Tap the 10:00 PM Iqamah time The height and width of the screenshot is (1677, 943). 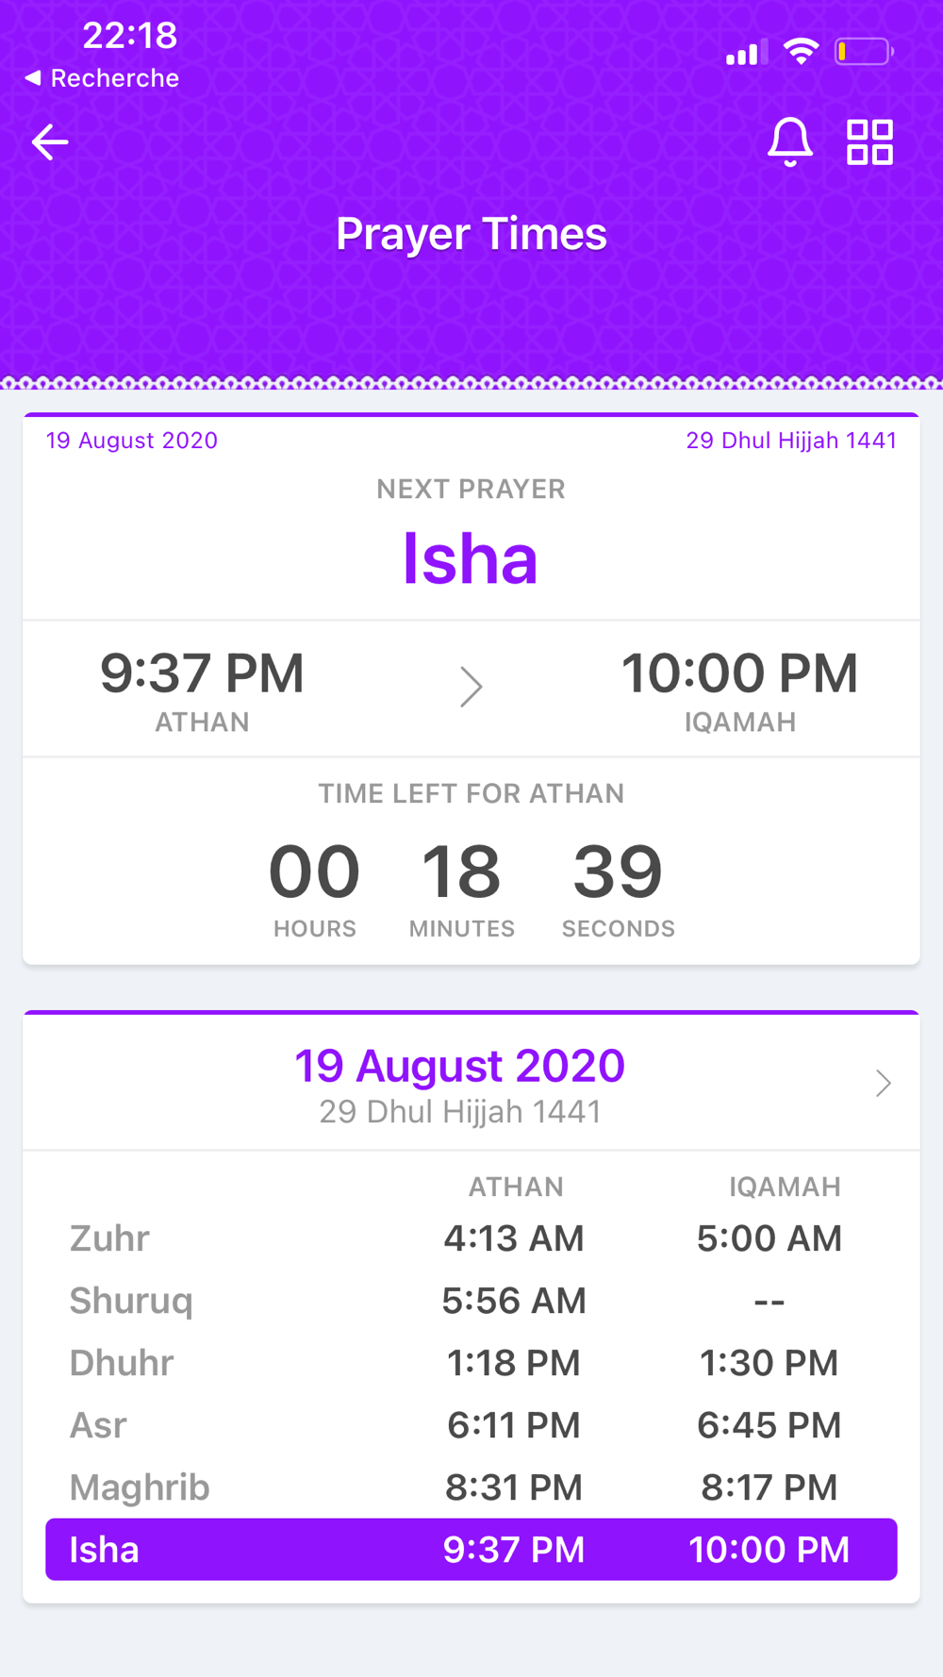(x=739, y=673)
